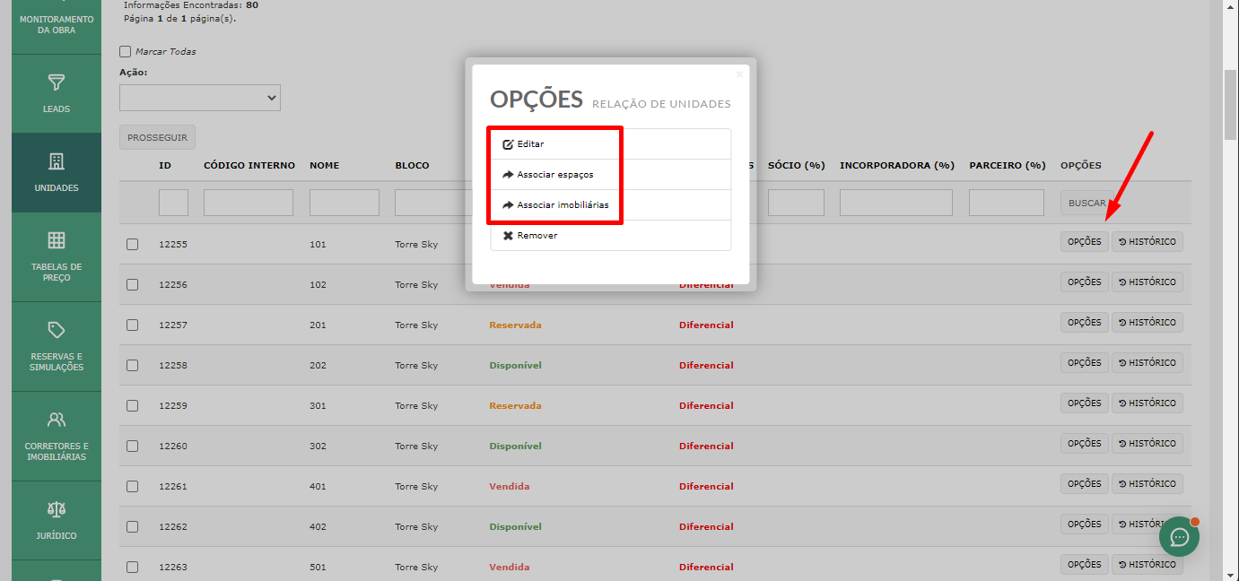Tick the checkbox for unit 12256
The height and width of the screenshot is (581, 1239).
tap(132, 284)
